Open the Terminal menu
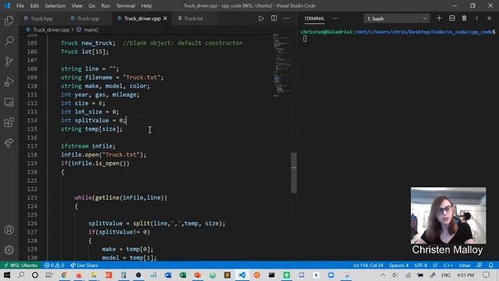499x281 pixels. (126, 5)
